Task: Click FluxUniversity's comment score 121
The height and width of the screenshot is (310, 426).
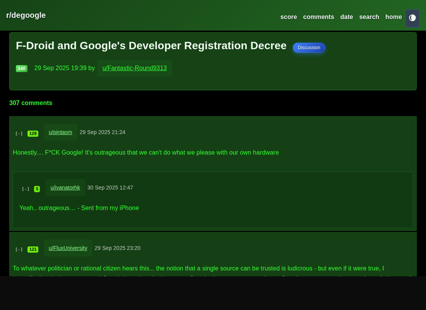Action: [33, 249]
